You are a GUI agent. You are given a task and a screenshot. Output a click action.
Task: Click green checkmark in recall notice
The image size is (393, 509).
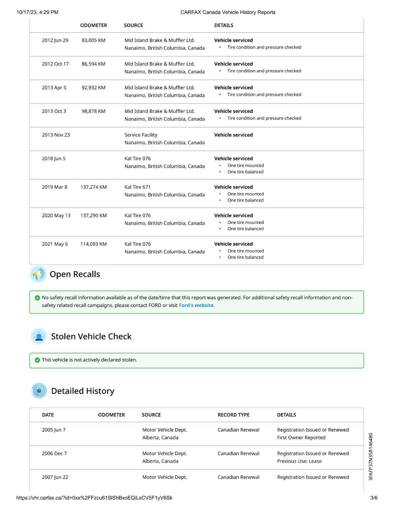click(x=37, y=298)
